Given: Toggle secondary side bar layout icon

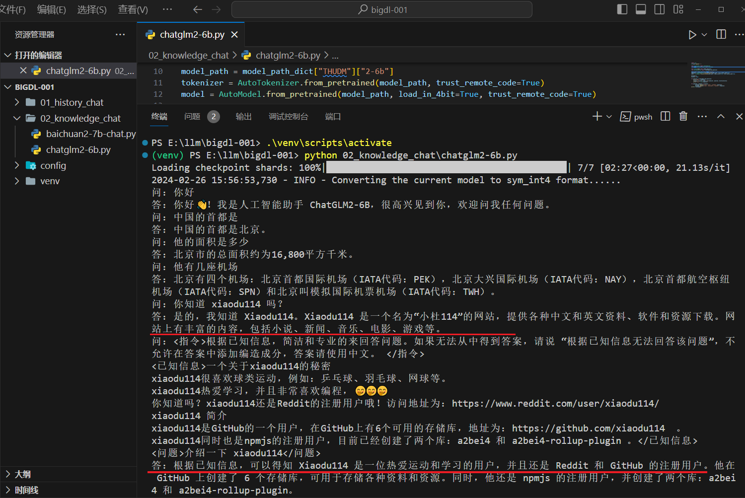Looking at the screenshot, I should 660,9.
